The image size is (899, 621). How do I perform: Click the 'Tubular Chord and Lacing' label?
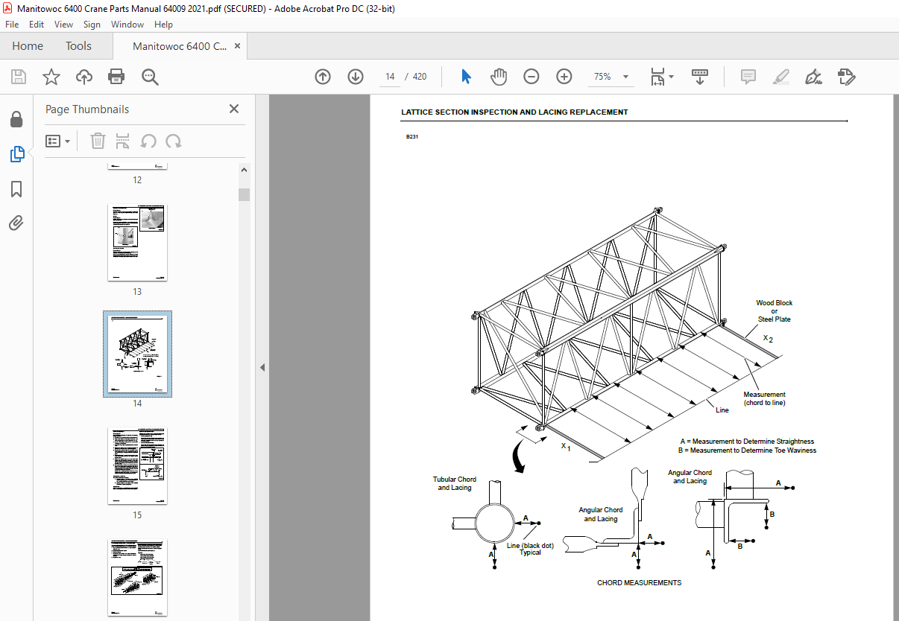tap(455, 483)
